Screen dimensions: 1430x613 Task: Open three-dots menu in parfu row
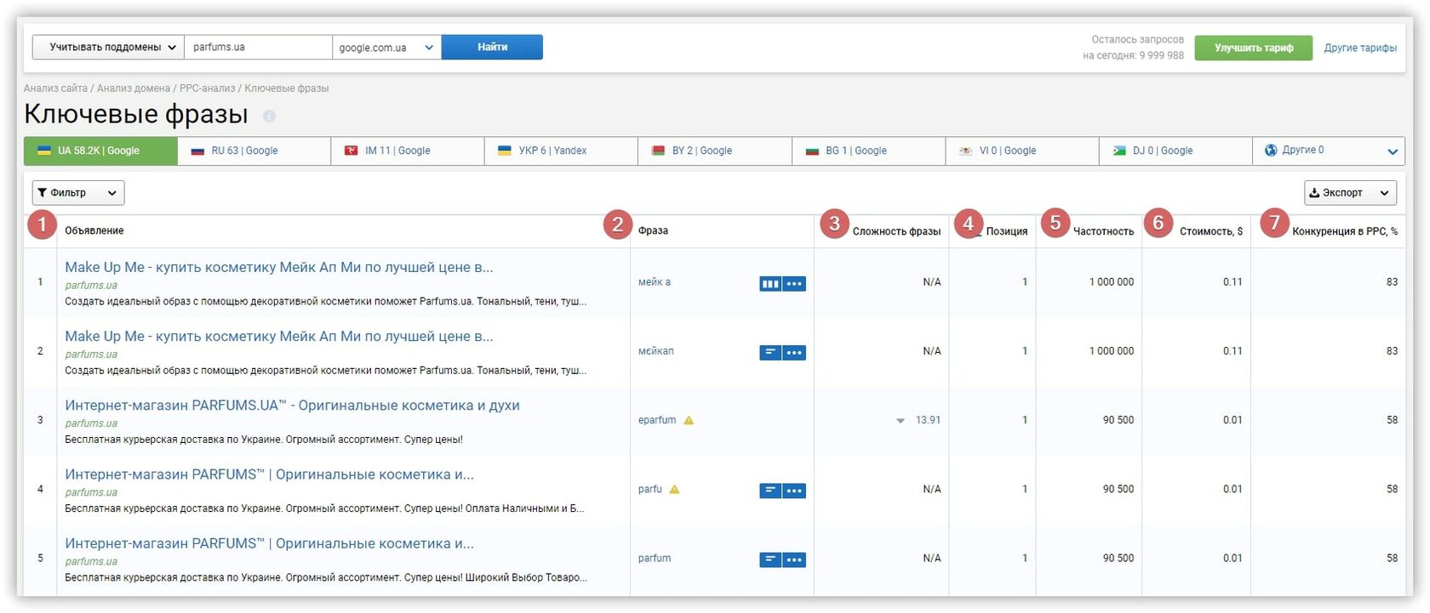tap(794, 491)
